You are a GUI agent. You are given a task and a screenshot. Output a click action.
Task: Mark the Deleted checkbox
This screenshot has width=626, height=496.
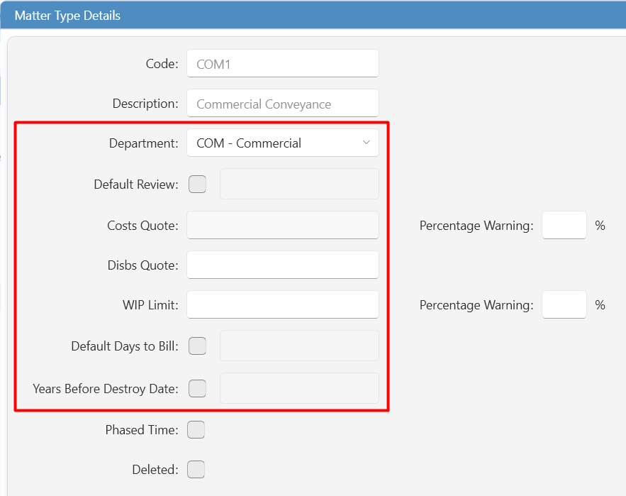[x=196, y=469]
